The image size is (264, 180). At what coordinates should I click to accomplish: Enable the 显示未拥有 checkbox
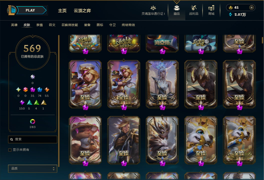pos(10,150)
